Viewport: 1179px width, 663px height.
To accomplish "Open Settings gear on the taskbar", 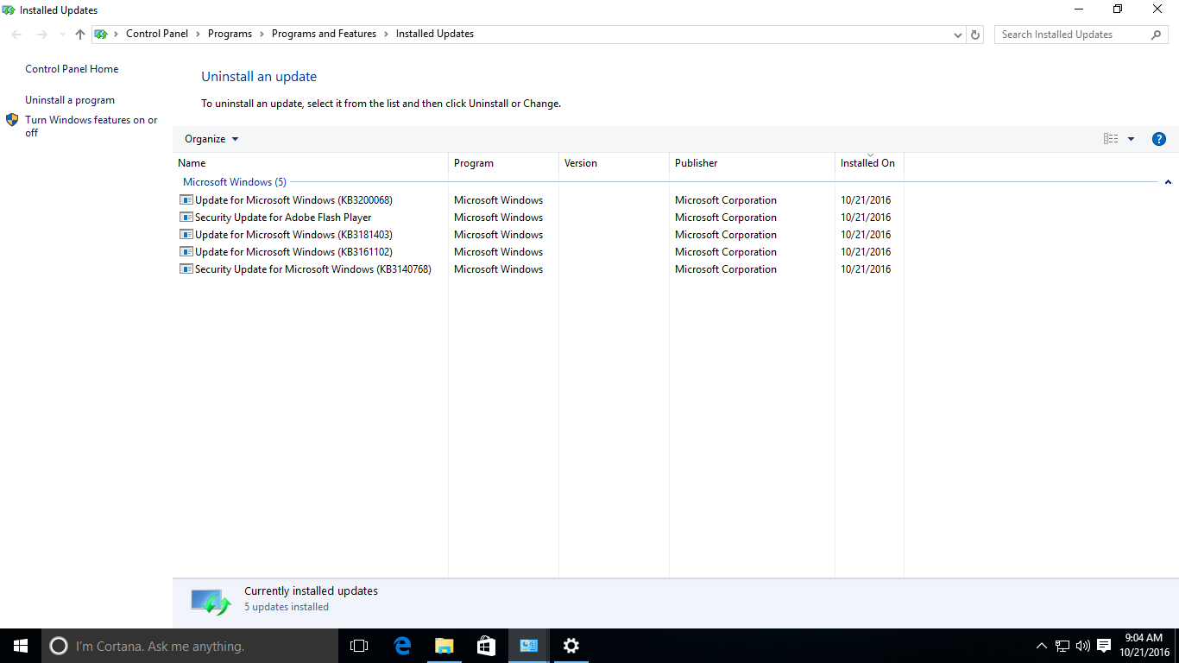I will tap(571, 646).
